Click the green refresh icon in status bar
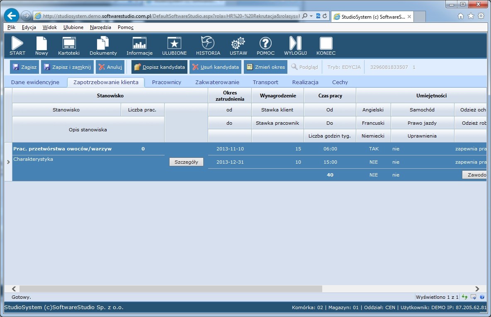The image size is (491, 317). click(465, 297)
